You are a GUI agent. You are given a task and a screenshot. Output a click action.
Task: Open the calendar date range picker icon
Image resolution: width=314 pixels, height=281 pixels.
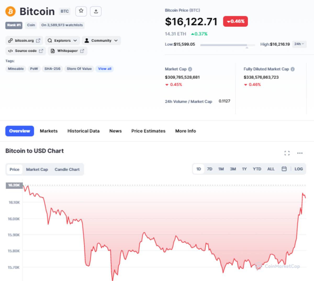coord(284,169)
